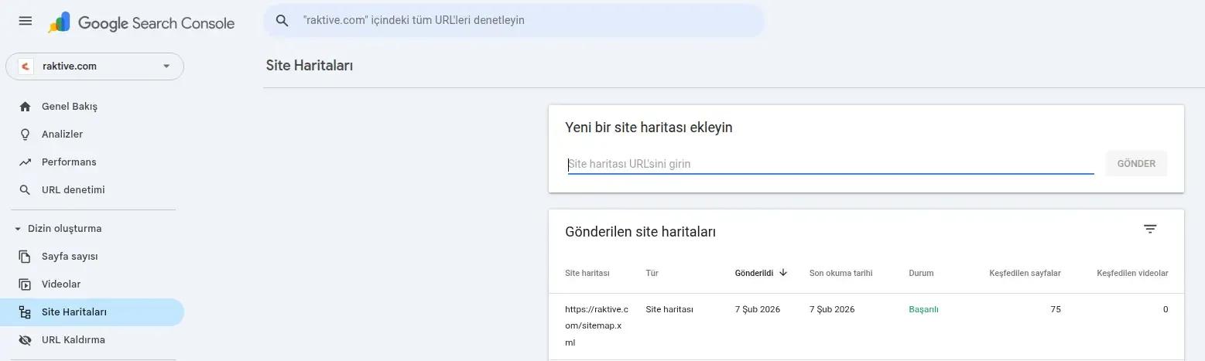The height and width of the screenshot is (361, 1205).
Task: Click the URL Kaldırma crossed-eye icon
Action: (26, 340)
